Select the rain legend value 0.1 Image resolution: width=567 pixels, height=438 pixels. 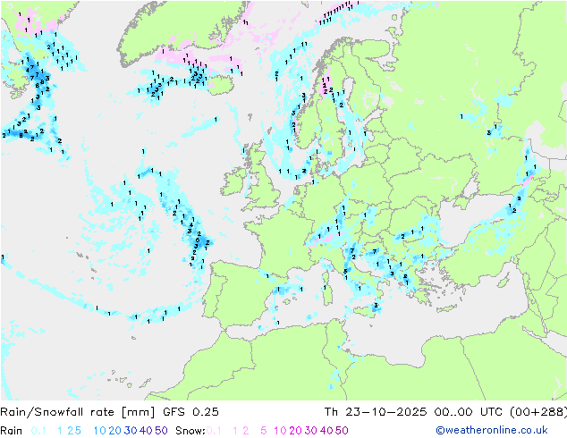(x=38, y=431)
